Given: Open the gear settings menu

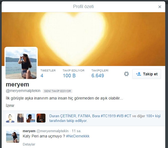Looking at the screenshot, I should [x=126, y=74].
